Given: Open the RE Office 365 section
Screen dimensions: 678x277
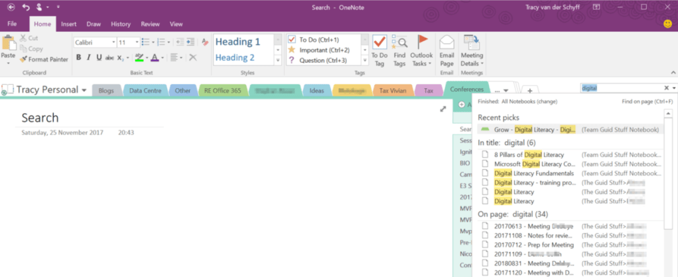Looking at the screenshot, I should (x=224, y=91).
